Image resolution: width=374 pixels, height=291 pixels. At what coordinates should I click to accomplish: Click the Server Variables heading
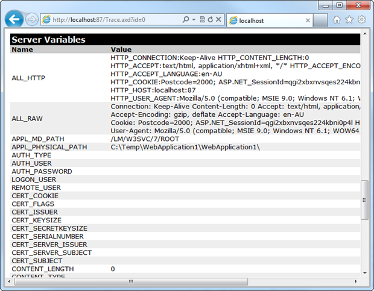(48, 40)
